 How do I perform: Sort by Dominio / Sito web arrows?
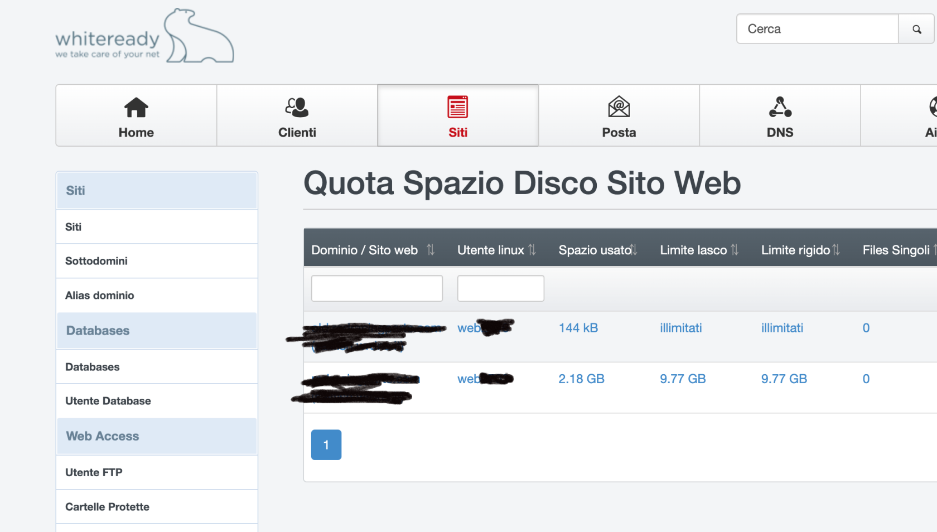click(431, 250)
